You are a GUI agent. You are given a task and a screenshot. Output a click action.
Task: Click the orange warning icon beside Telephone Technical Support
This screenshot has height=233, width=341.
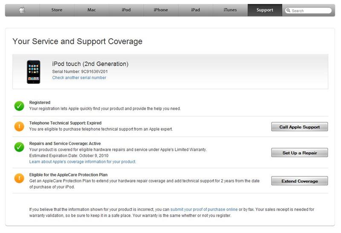tap(19, 126)
